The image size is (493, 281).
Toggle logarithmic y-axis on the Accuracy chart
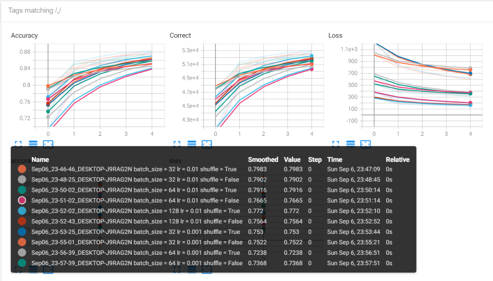click(33, 144)
